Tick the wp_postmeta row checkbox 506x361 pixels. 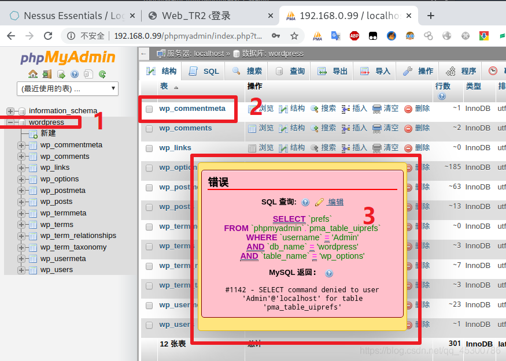pyautogui.click(x=149, y=188)
